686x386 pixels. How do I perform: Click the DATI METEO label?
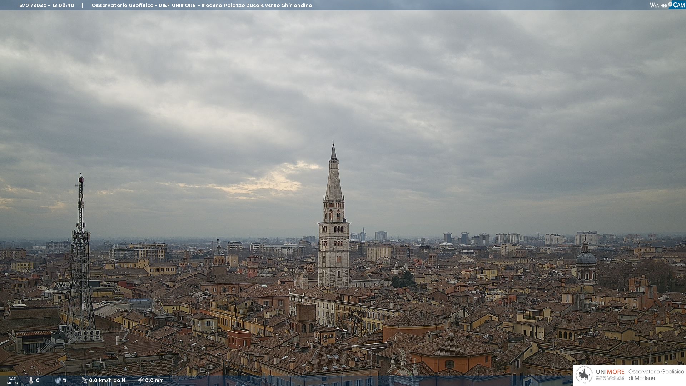(13, 381)
